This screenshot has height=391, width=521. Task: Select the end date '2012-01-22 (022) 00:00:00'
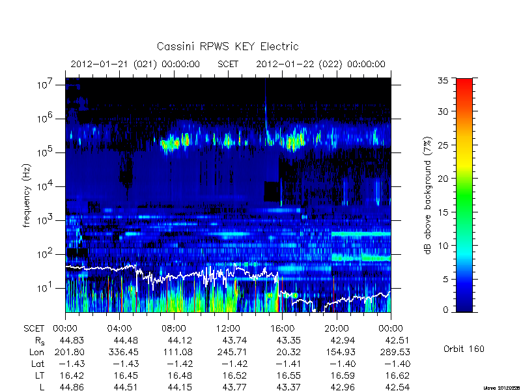pos(320,64)
